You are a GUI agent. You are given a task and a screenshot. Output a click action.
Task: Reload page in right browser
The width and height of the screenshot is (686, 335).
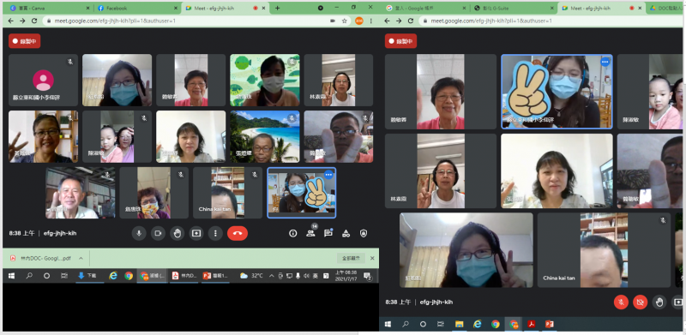pos(411,21)
